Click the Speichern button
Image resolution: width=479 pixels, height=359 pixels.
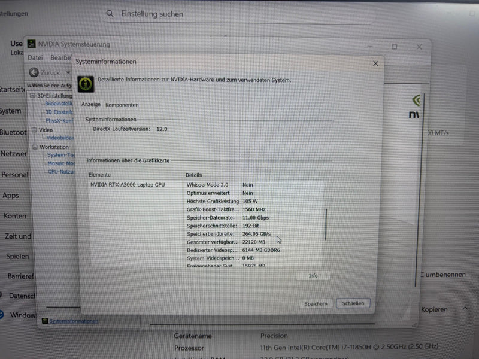[316, 304]
